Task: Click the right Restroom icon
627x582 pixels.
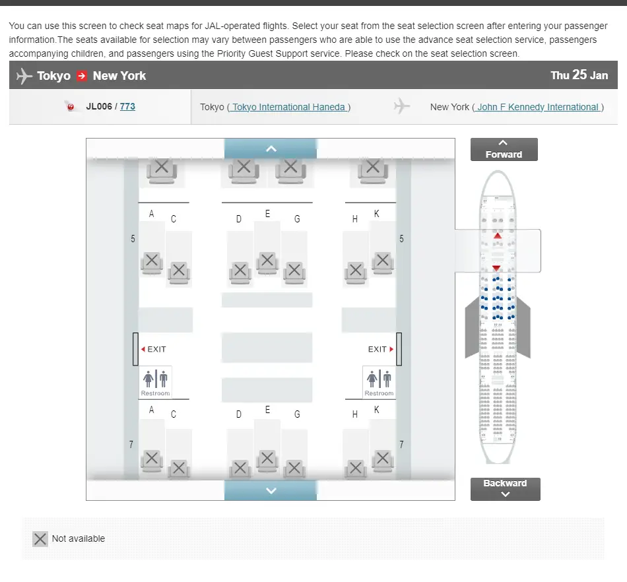Action: pyautogui.click(x=379, y=382)
